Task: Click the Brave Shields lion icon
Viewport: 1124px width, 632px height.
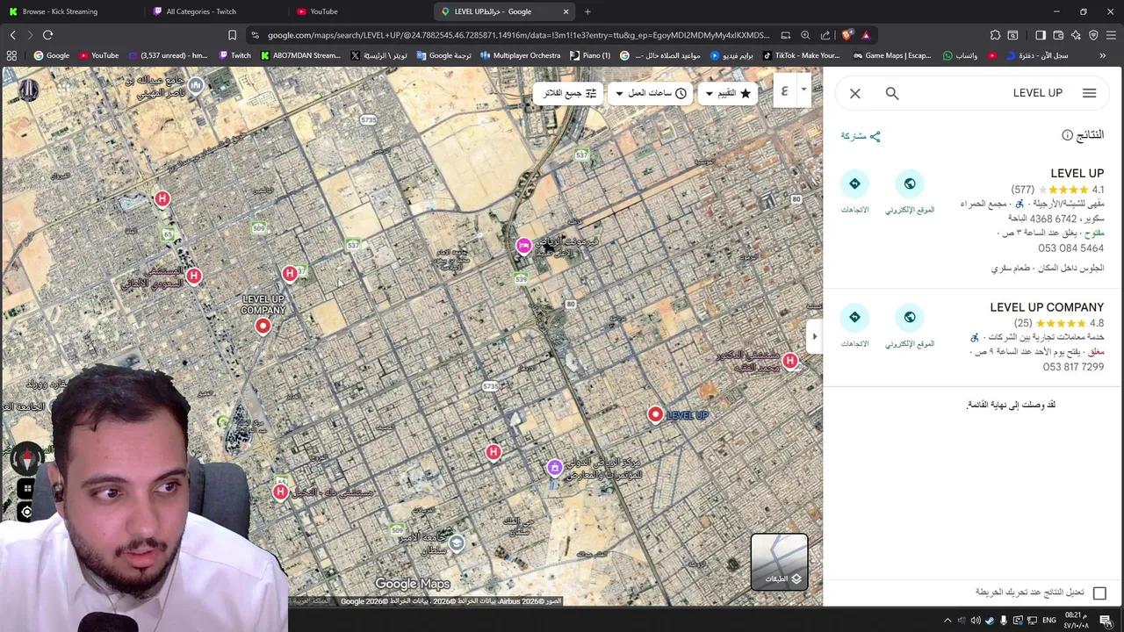Action: pos(847,35)
